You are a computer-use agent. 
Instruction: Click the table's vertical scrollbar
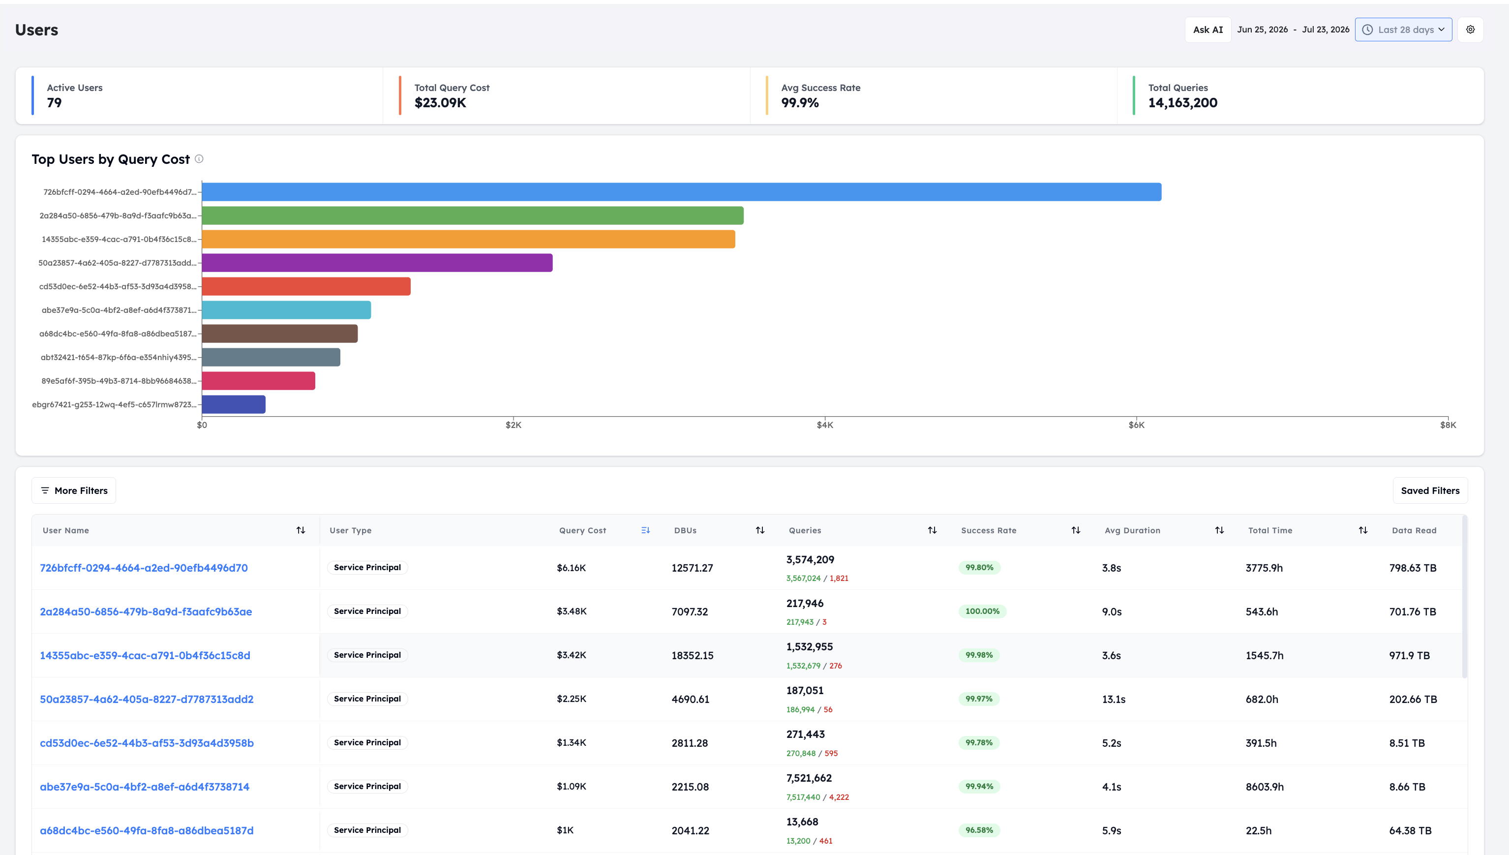pyautogui.click(x=1464, y=596)
